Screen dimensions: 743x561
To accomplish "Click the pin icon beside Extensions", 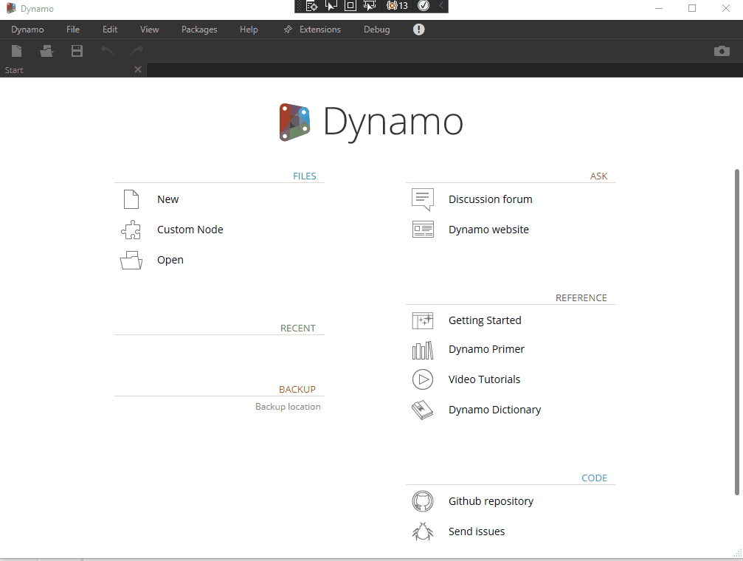I will (288, 30).
